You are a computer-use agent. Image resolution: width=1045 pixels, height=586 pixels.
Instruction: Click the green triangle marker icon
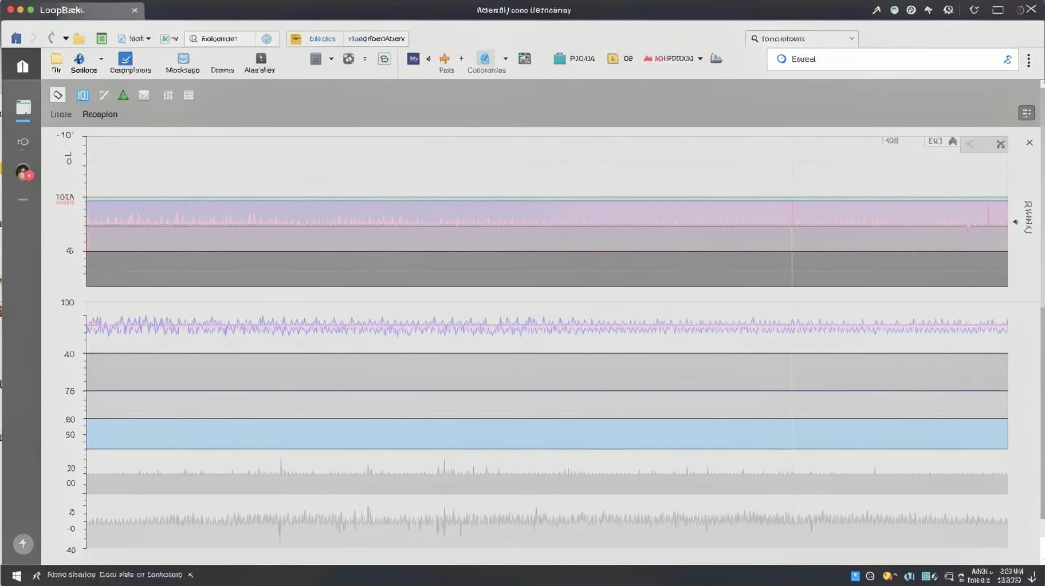click(123, 95)
